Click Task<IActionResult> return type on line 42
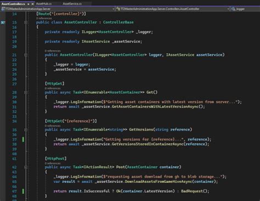 click(93, 167)
